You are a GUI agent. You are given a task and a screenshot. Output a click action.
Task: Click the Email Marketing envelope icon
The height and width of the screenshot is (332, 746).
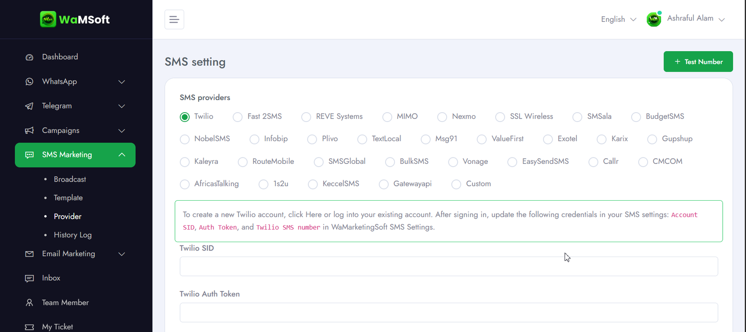tap(29, 254)
